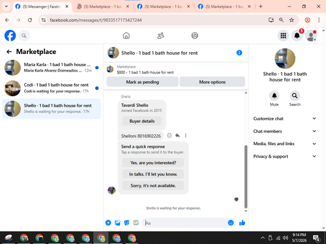This screenshot has height=244, width=326.
Task: Click the Search icon in chat panel
Action: [295, 96]
